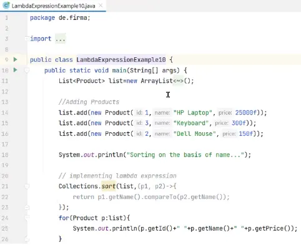Screen dimensions: 301x245
Task: Collapse the lambda fold marker at line 21
Action: coord(27,186)
